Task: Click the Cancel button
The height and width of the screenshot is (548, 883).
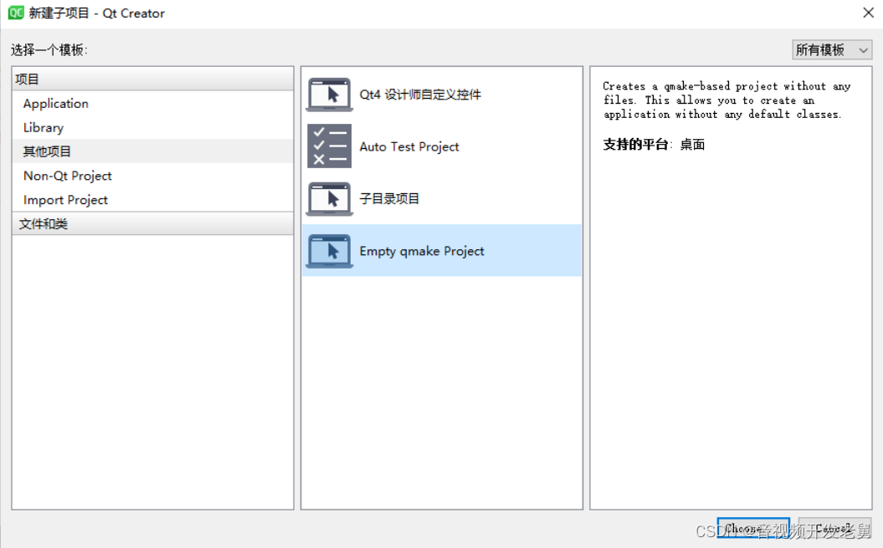Action: click(834, 528)
